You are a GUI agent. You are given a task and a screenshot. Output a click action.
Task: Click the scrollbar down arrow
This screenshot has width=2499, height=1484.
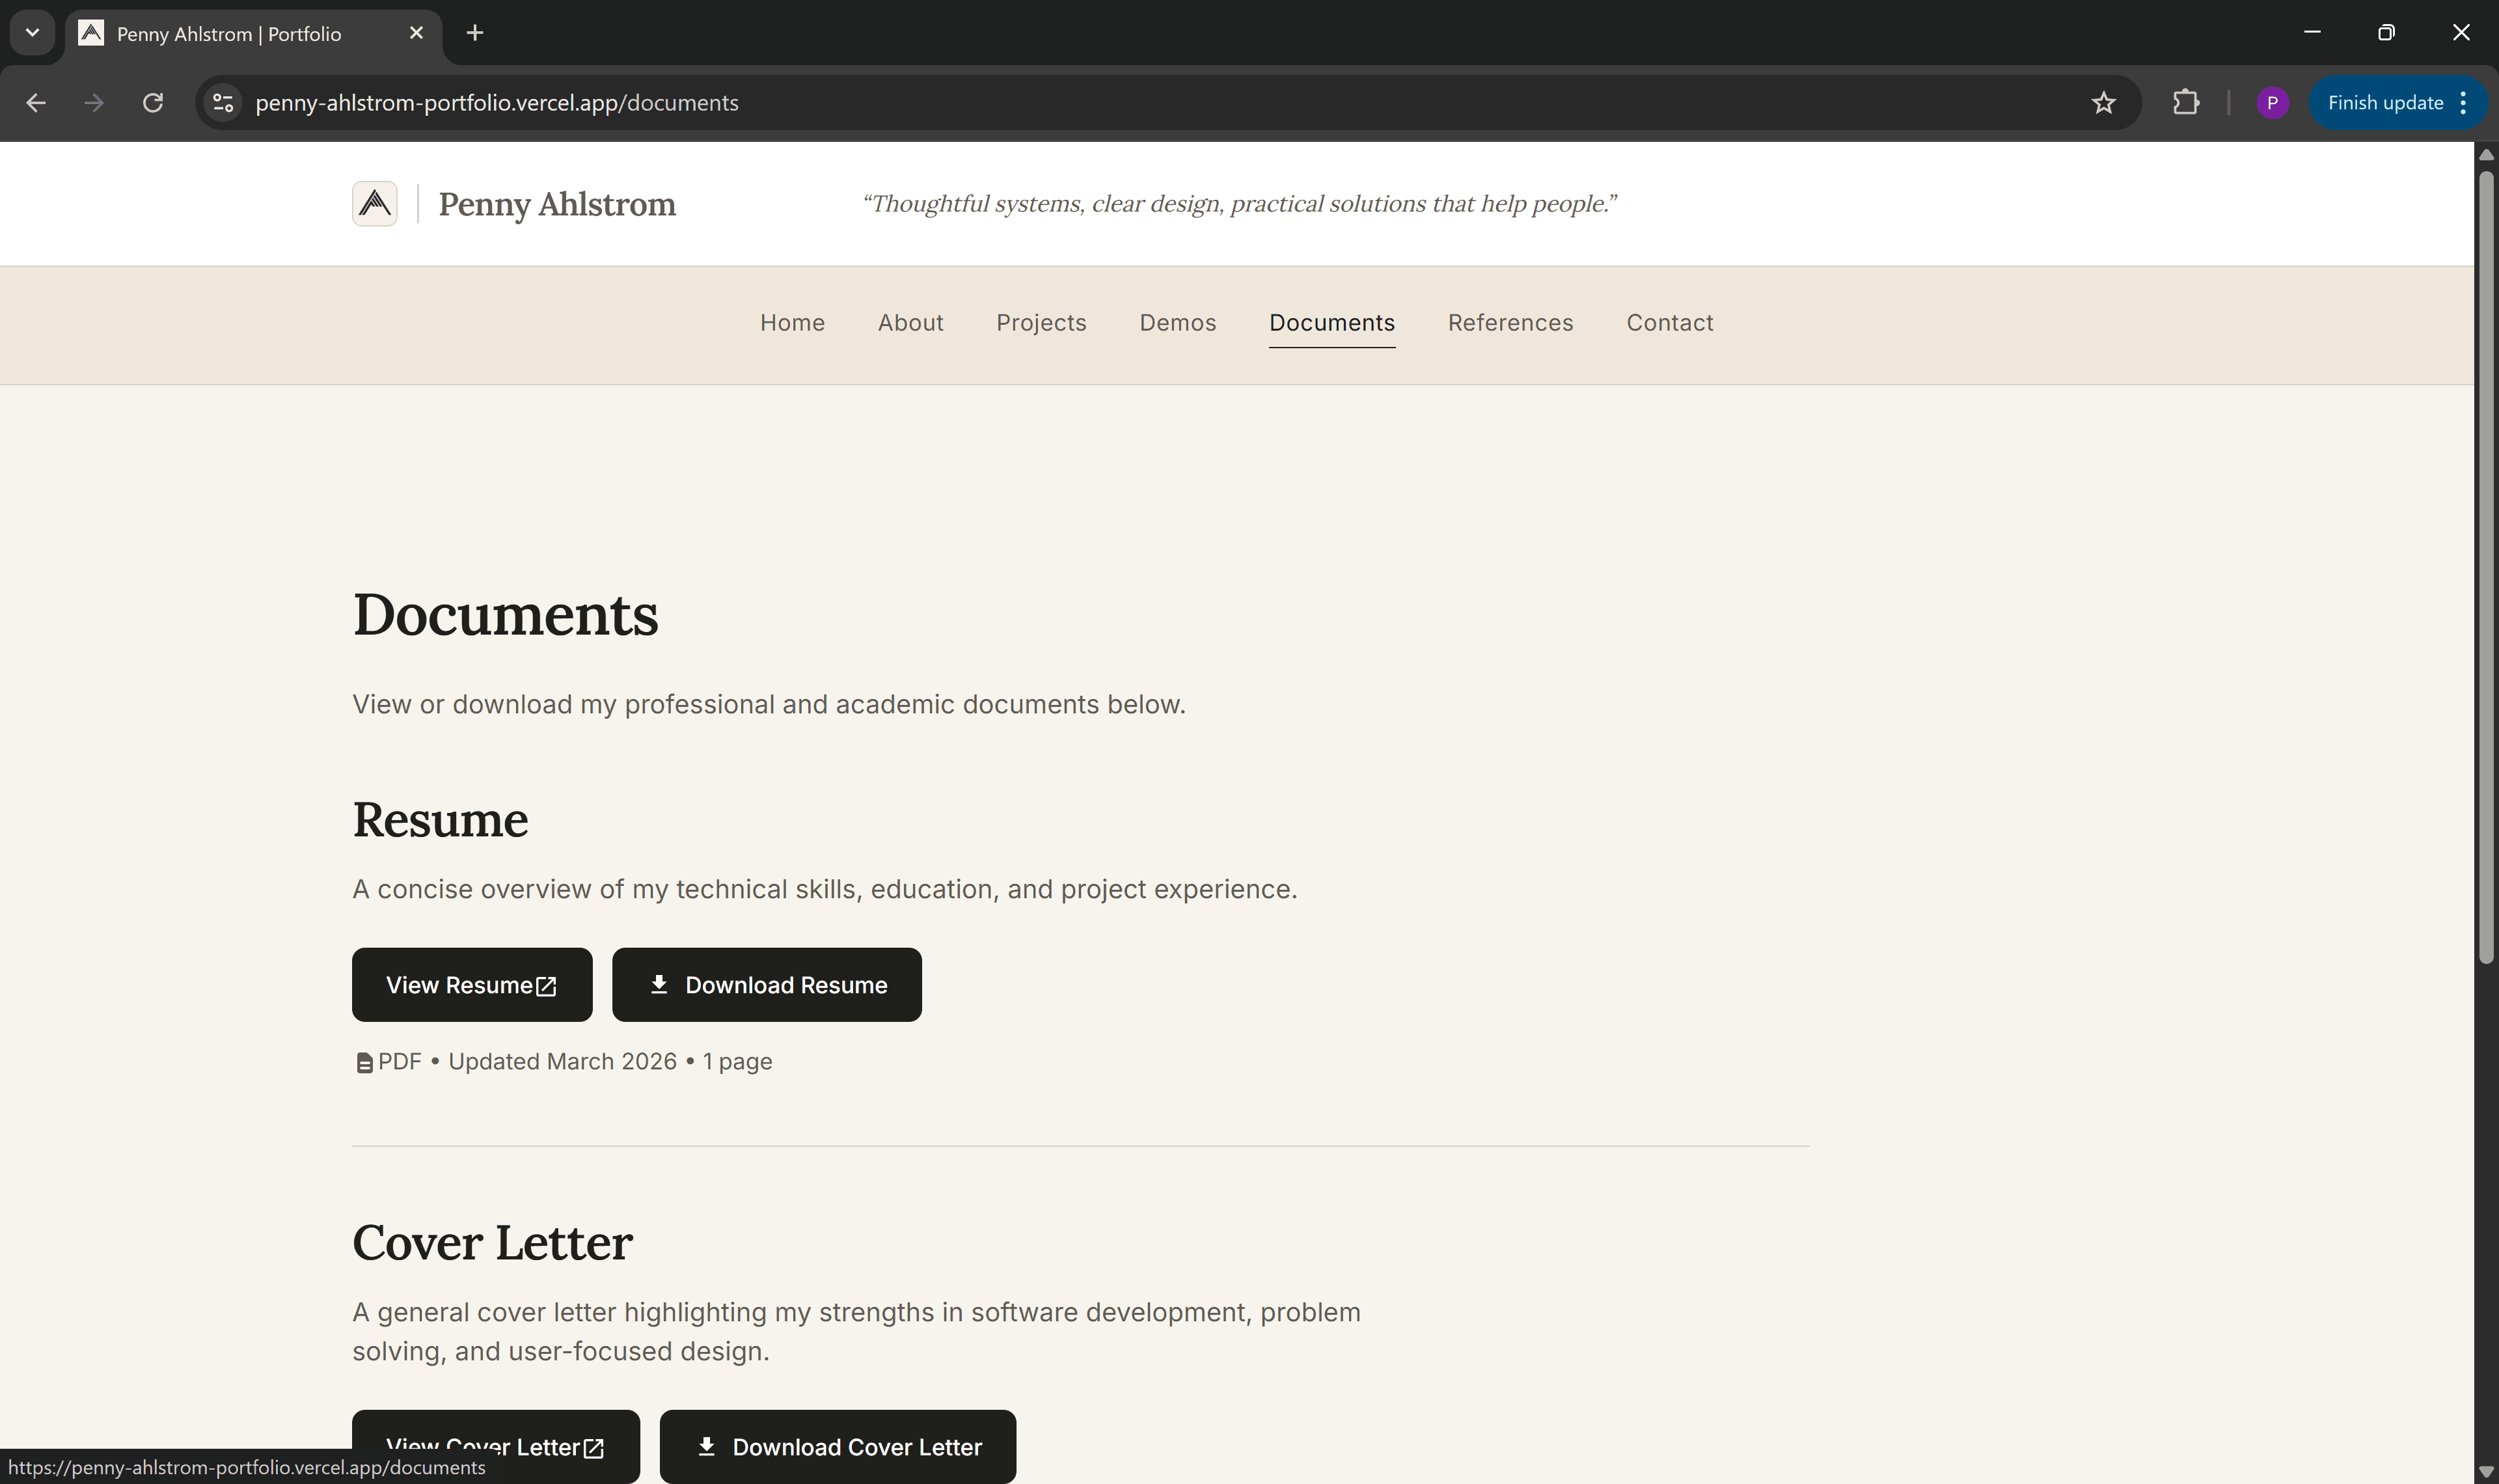(2486, 1471)
